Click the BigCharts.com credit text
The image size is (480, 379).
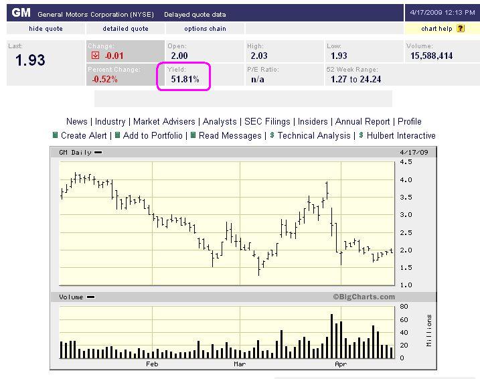364,297
